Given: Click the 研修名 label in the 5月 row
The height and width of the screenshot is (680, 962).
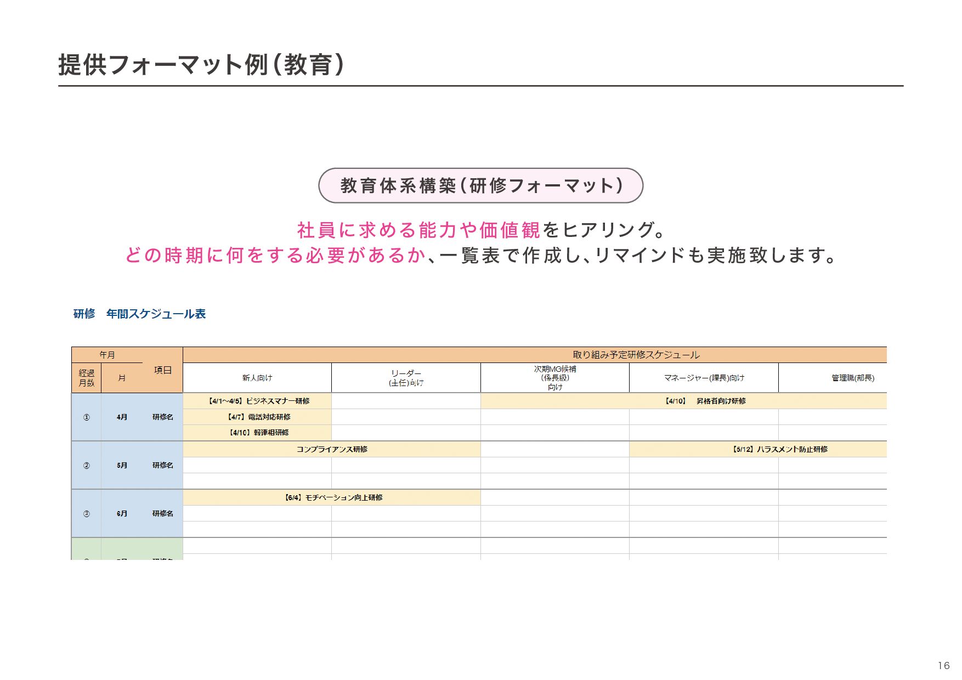Looking at the screenshot, I should (162, 465).
